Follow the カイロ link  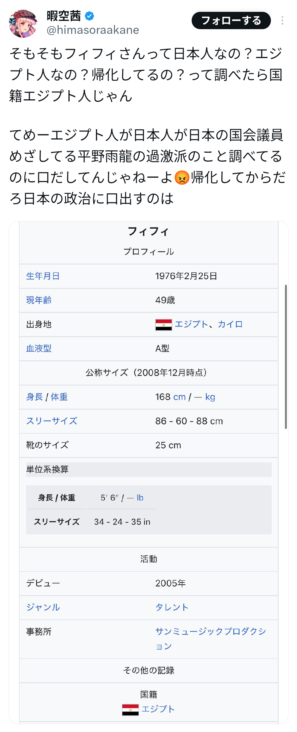230,324
